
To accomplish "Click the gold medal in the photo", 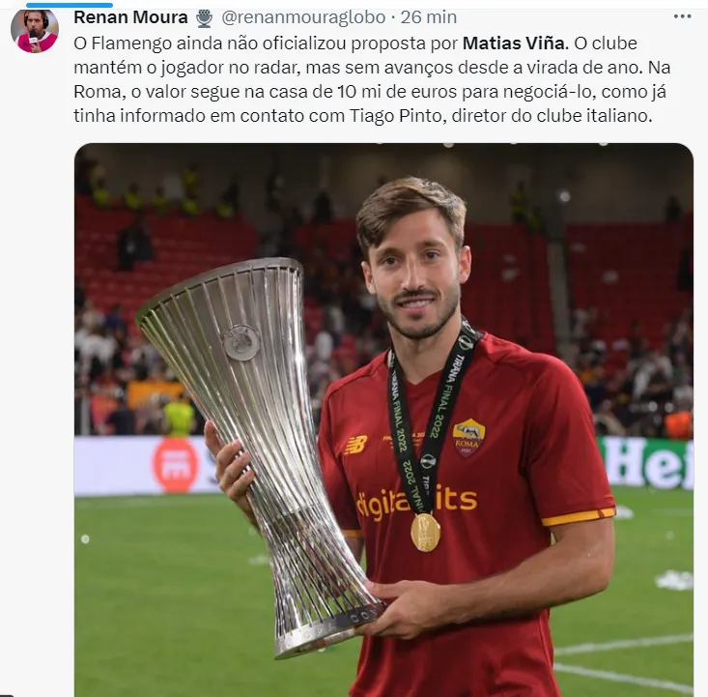I will [425, 532].
